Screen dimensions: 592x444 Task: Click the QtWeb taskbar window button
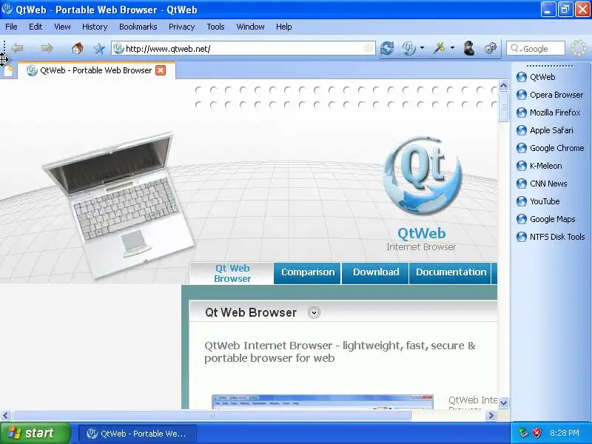138,434
